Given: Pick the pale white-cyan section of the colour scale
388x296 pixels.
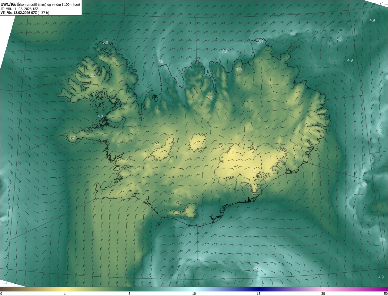Looking at the screenshot, I should pos(194,289).
